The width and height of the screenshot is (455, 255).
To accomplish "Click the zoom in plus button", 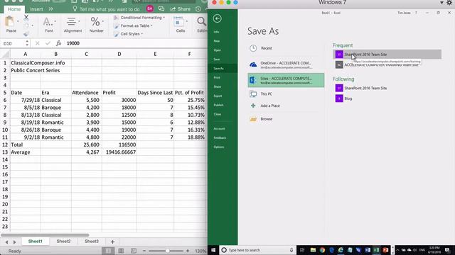I will click(x=188, y=251).
